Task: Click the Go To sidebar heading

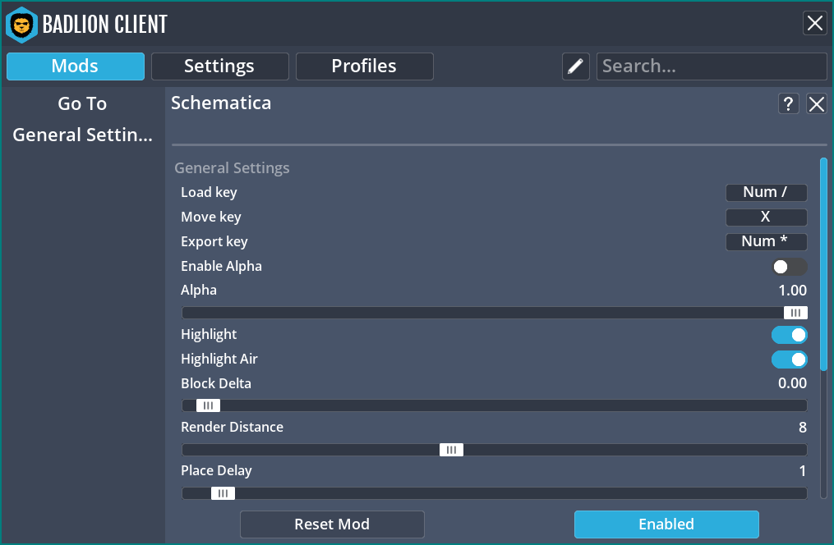Action: click(x=82, y=103)
